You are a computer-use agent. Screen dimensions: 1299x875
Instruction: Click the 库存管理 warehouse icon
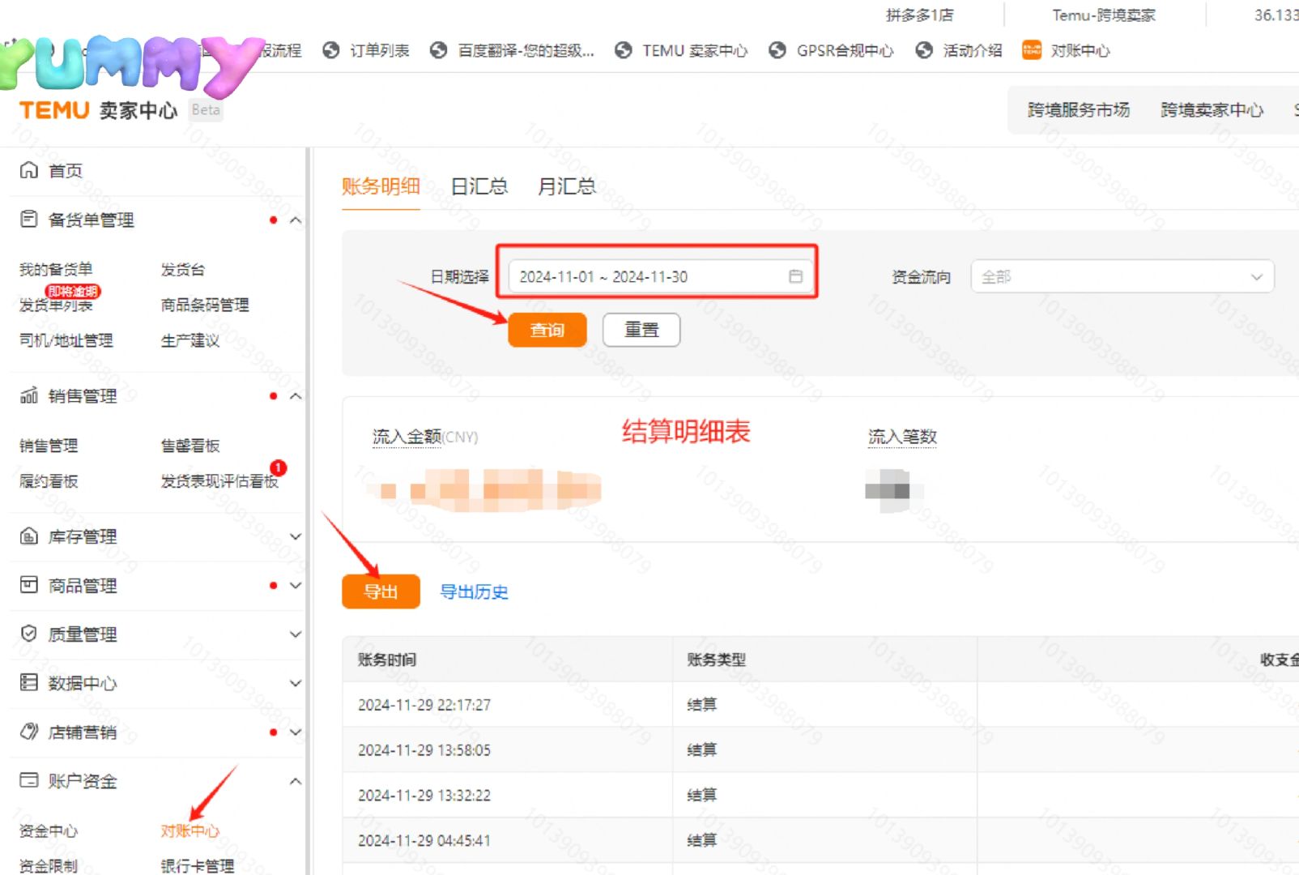(29, 536)
